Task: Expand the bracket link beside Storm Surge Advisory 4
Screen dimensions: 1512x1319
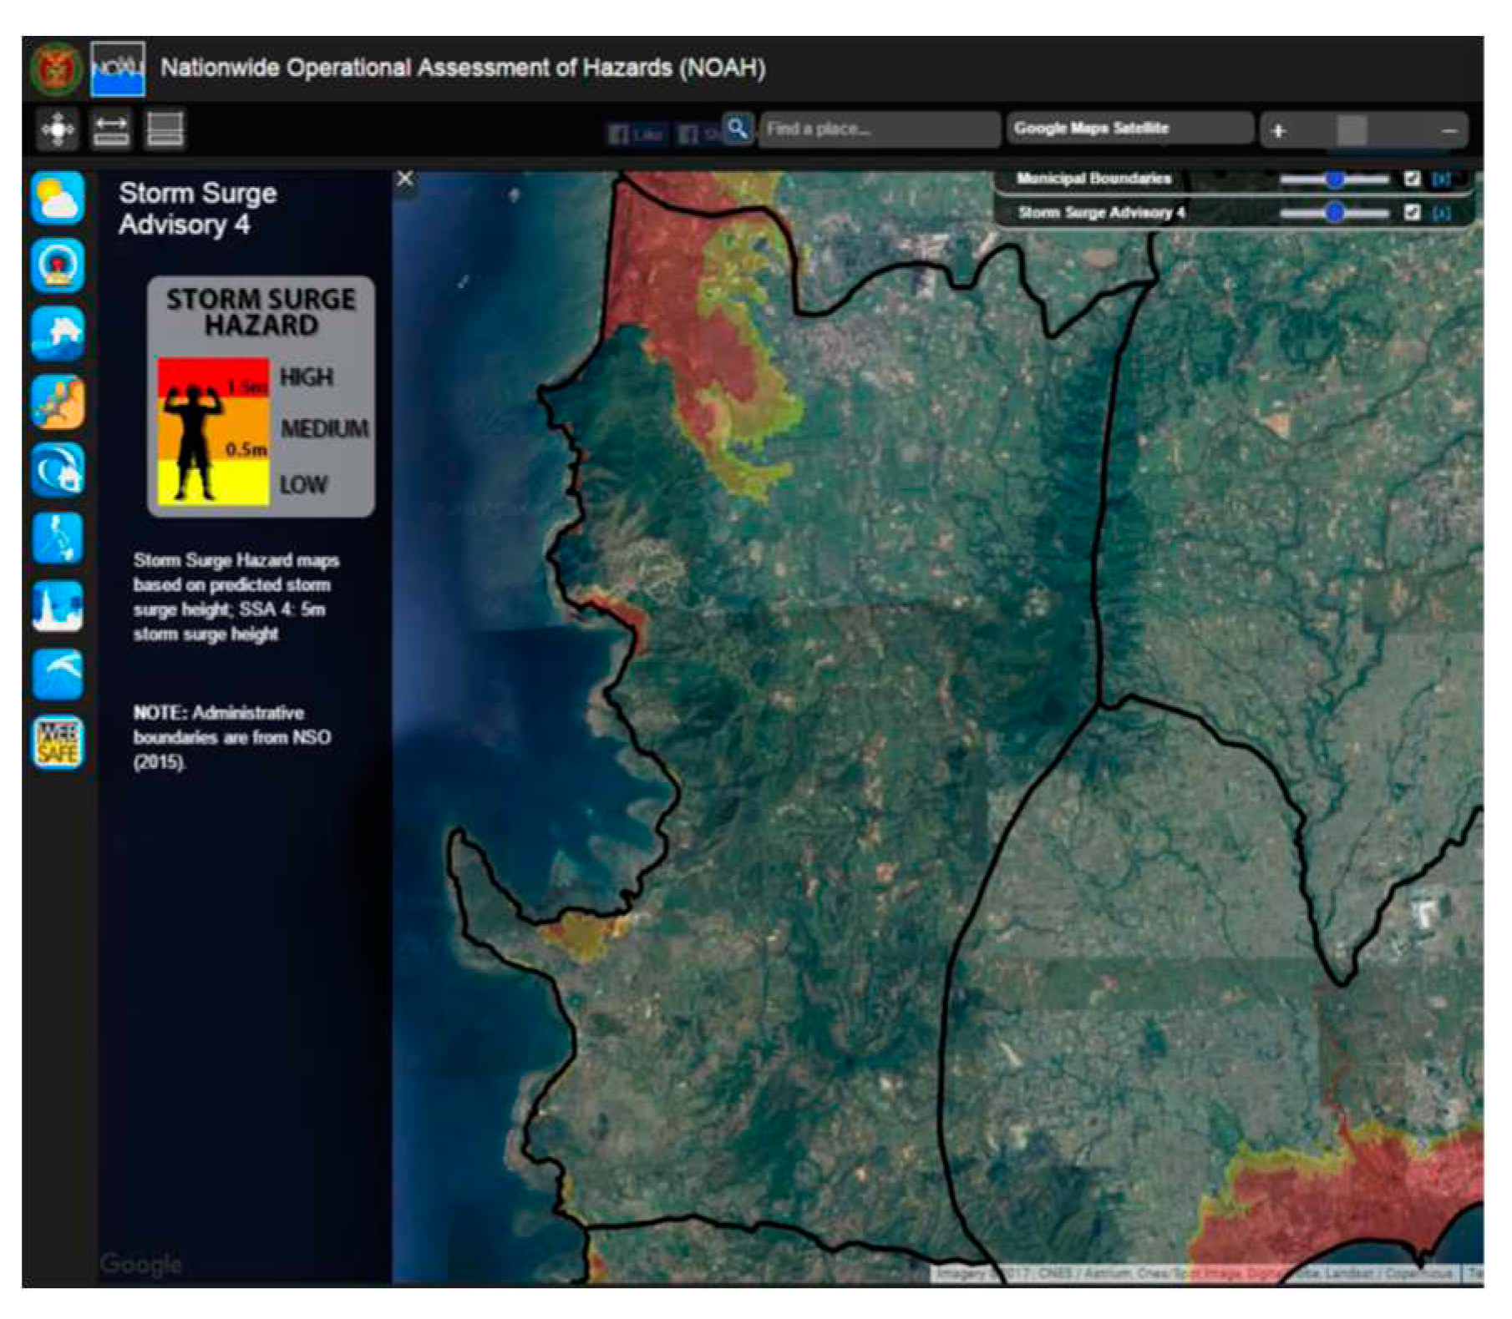Action: coord(1442,213)
